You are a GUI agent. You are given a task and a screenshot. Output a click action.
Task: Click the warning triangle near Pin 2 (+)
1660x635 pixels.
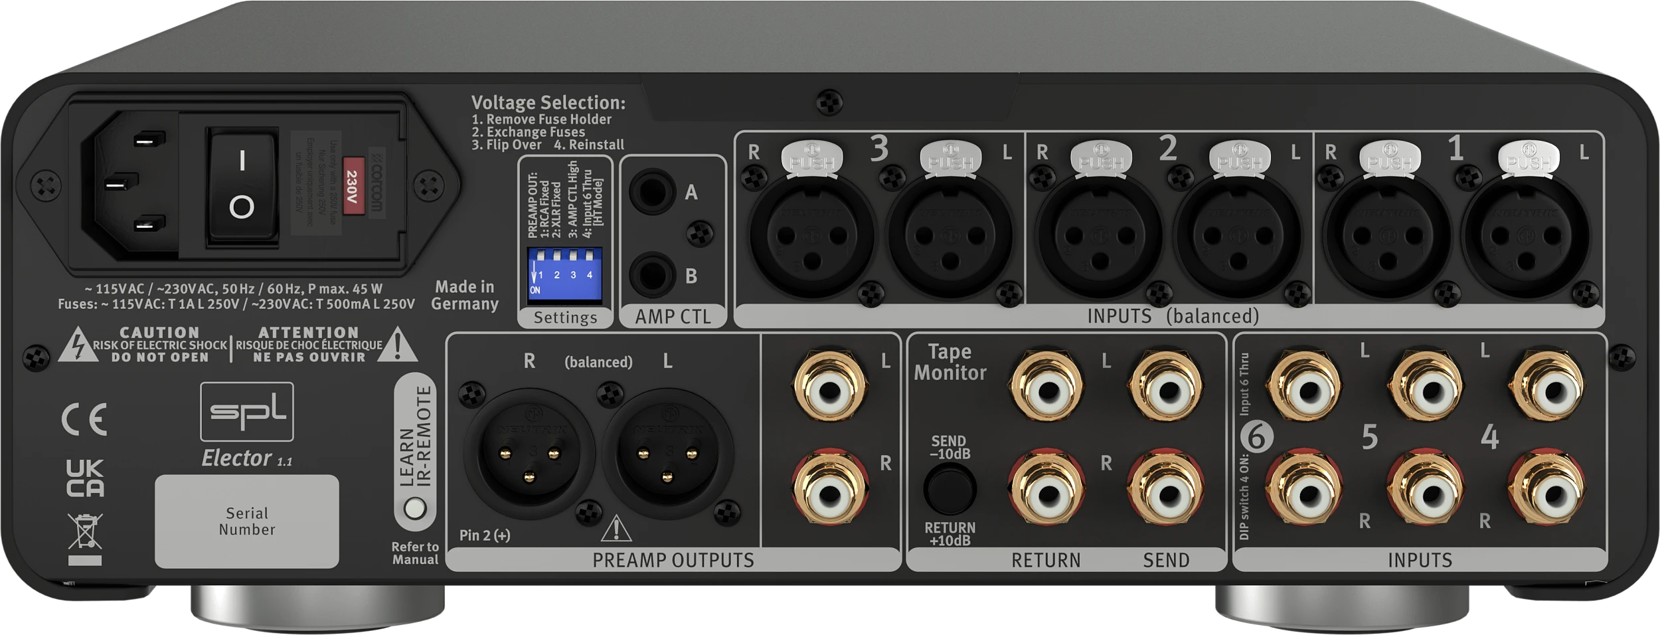616,529
